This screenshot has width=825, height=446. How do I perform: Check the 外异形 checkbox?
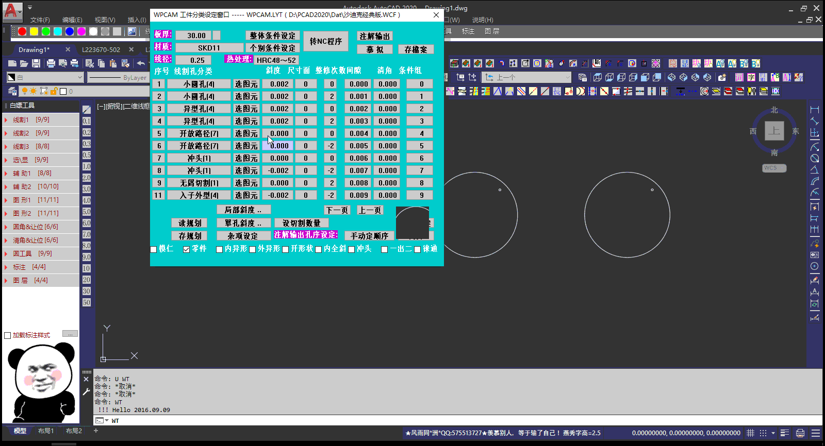coord(253,249)
